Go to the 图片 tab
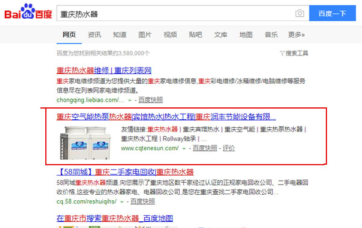362x228 pixels. [x=145, y=35]
